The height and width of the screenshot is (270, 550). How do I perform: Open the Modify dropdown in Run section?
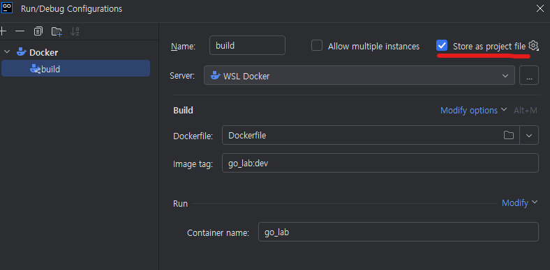click(519, 203)
